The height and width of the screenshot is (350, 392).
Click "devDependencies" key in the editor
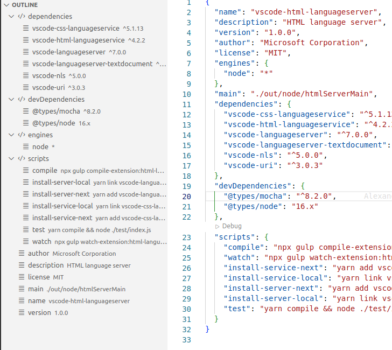point(253,186)
